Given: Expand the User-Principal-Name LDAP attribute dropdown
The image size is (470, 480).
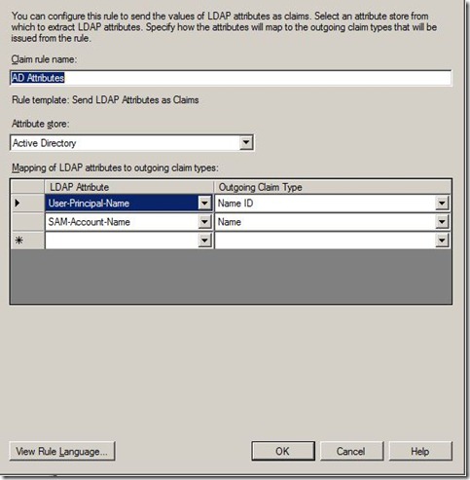Looking at the screenshot, I should (204, 203).
